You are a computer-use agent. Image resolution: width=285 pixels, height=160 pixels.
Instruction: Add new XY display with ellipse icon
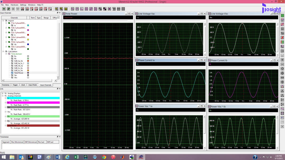tap(91, 9)
